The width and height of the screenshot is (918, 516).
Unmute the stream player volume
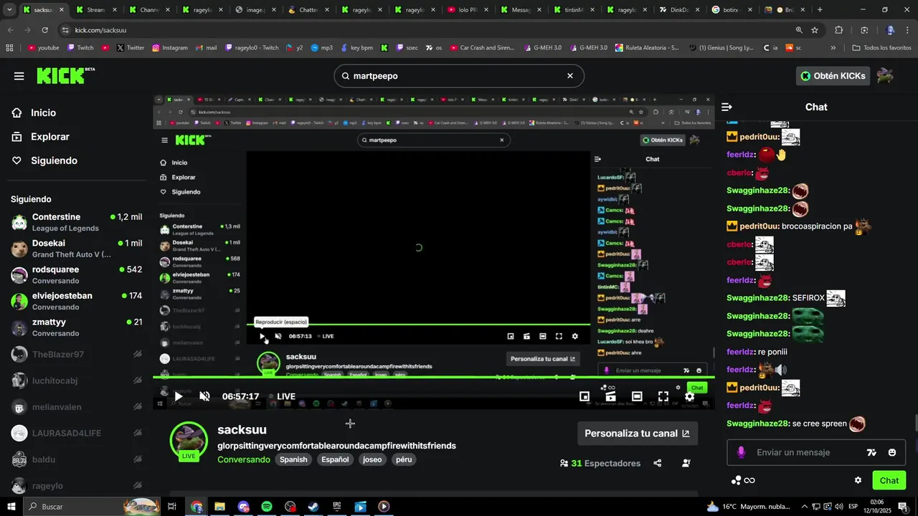click(204, 396)
